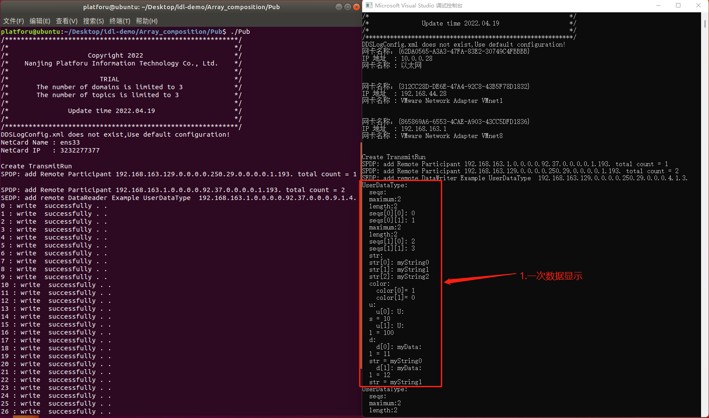Click 'The number of domains is limited to 3'
The width and height of the screenshot is (709, 418).
click(110, 87)
